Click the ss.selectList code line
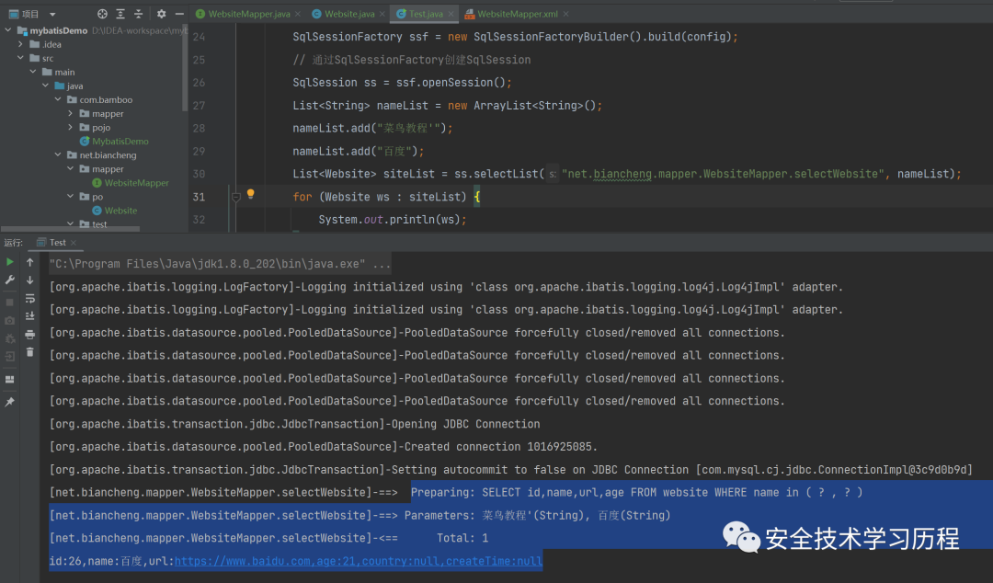 click(x=626, y=175)
